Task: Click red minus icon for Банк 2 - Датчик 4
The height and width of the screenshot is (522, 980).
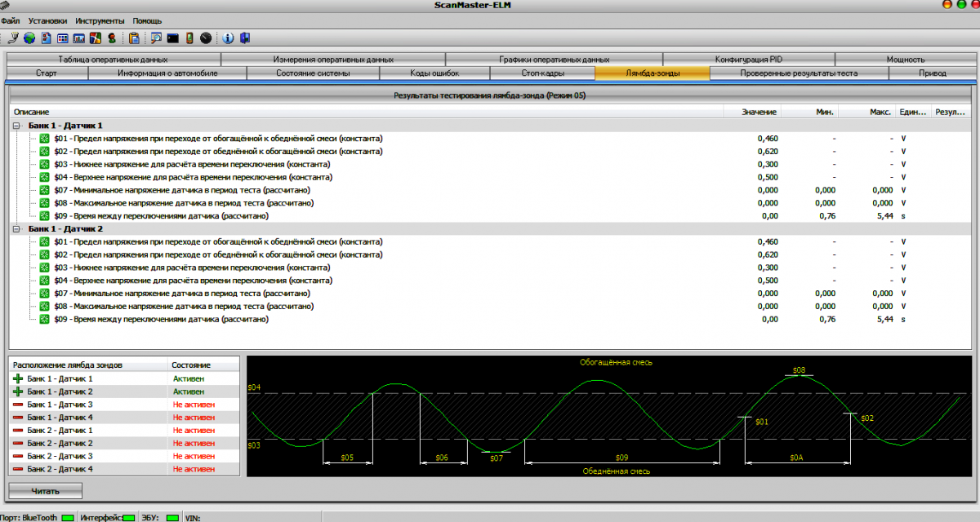Action: [18, 469]
